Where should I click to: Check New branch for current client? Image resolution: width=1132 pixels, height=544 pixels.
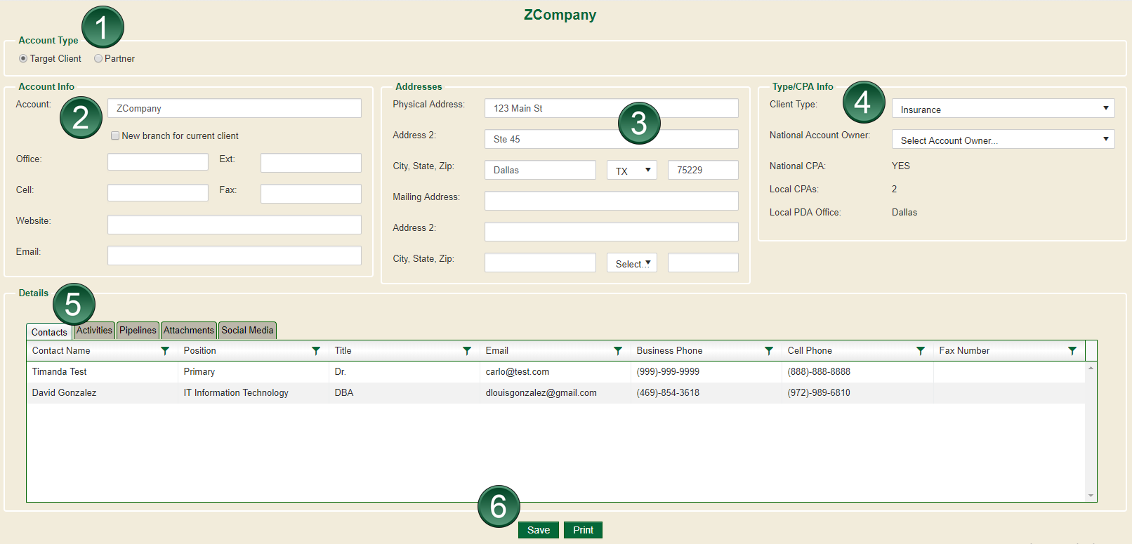pos(115,135)
